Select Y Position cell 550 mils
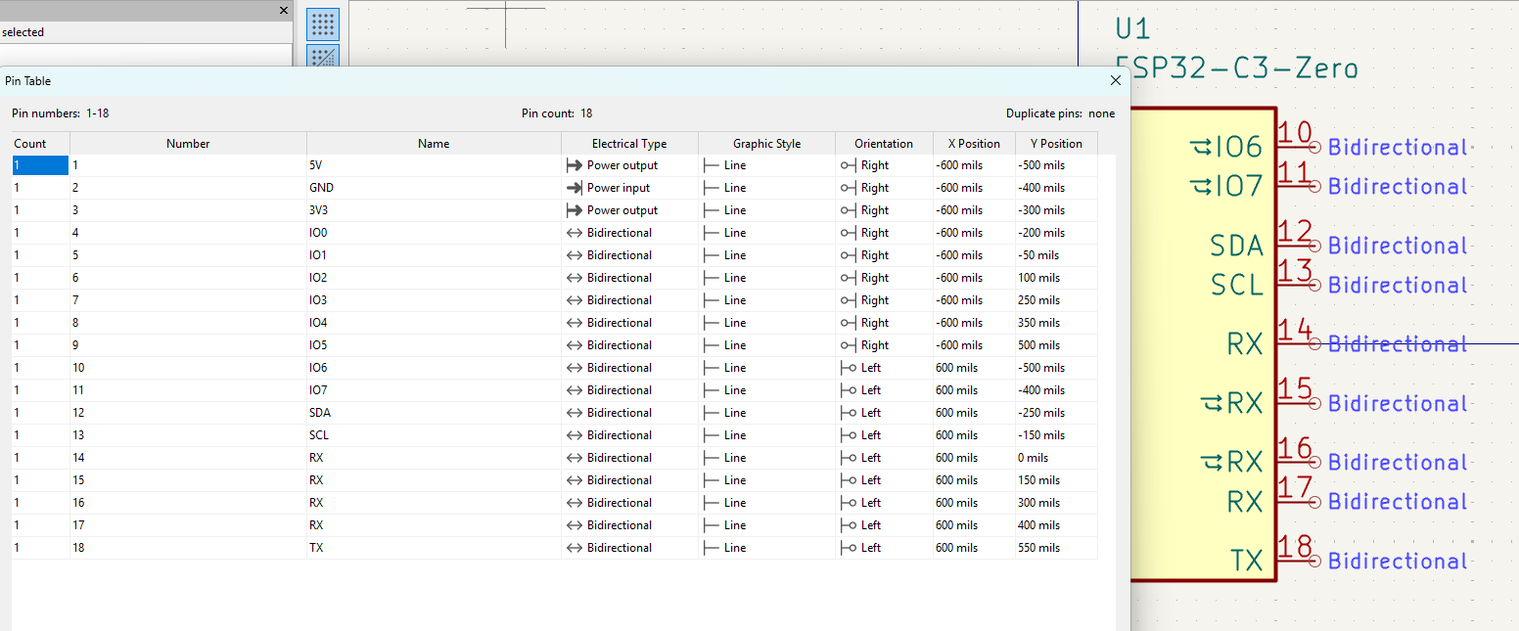1519x631 pixels. click(1056, 548)
